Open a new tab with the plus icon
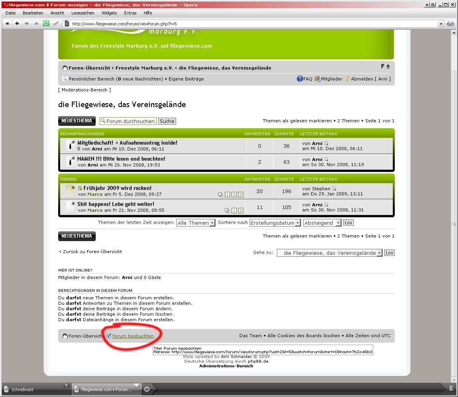Viewport: 458px width, 397px height. tap(147, 389)
